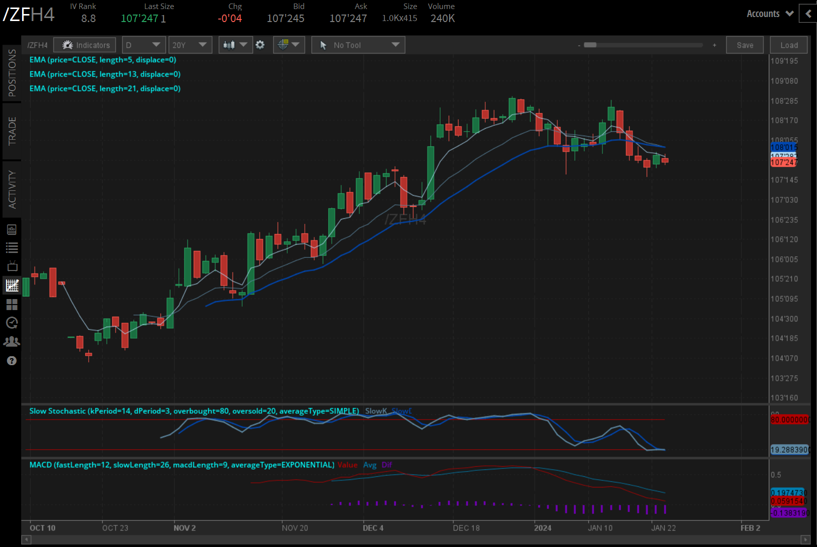Screen dimensions: 817x547
Task: Open the crosshair cursor options dropdown
Action: point(288,45)
